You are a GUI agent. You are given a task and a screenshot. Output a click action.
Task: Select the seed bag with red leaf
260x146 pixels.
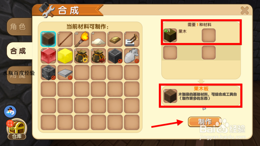(98, 56)
